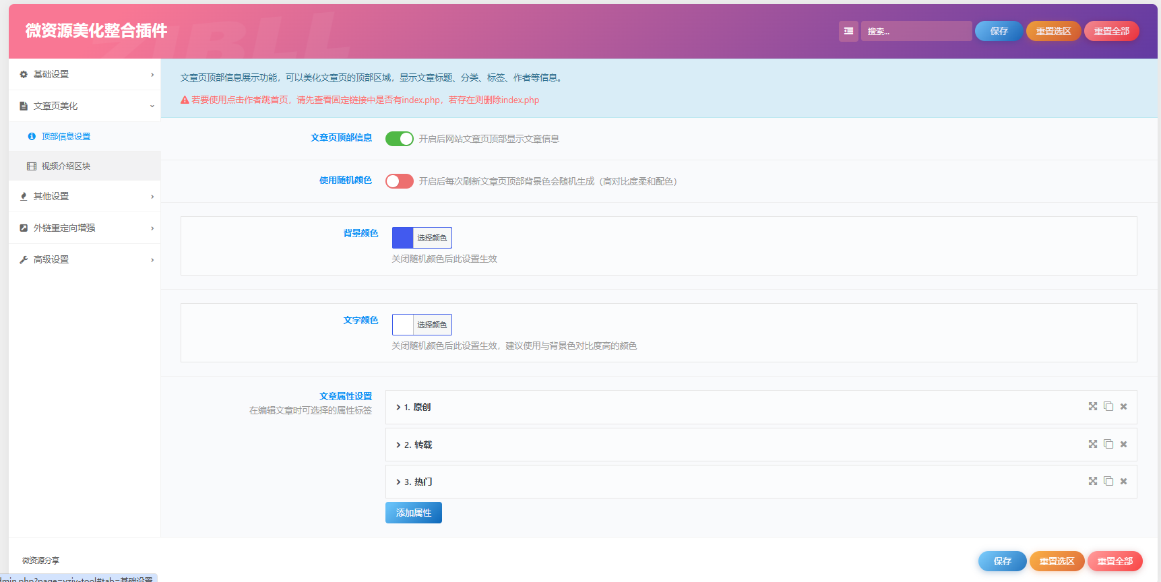The width and height of the screenshot is (1161, 582).
Task: Click the top 保存 button
Action: click(x=999, y=31)
